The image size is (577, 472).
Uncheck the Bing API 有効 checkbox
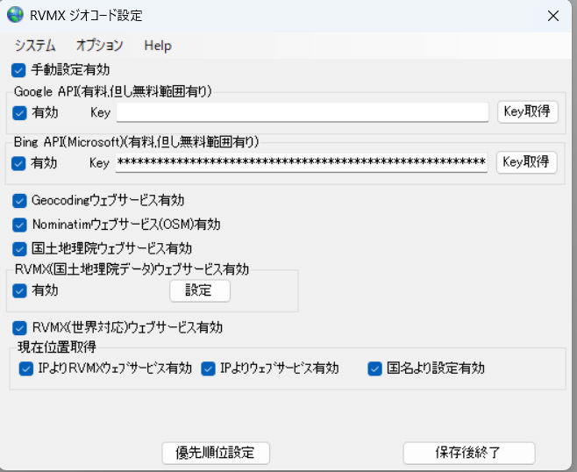click(19, 163)
